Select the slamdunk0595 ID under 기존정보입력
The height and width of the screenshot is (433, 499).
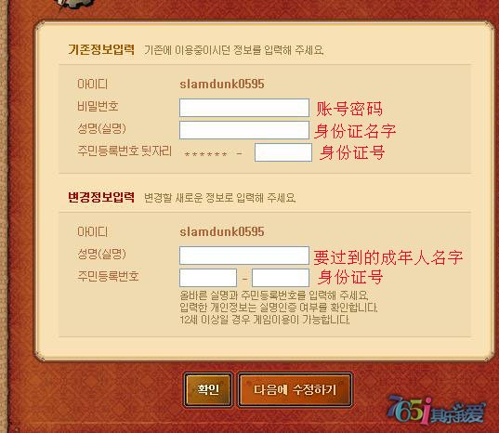pyautogui.click(x=222, y=84)
